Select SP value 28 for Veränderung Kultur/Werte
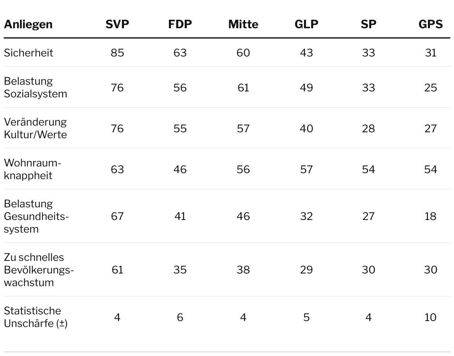The width and height of the screenshot is (454, 356). (x=368, y=129)
